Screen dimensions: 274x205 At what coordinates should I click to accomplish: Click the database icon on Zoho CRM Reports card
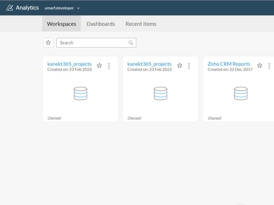[241, 93]
